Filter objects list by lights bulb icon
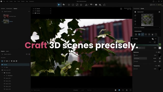 click(x=12, y=61)
